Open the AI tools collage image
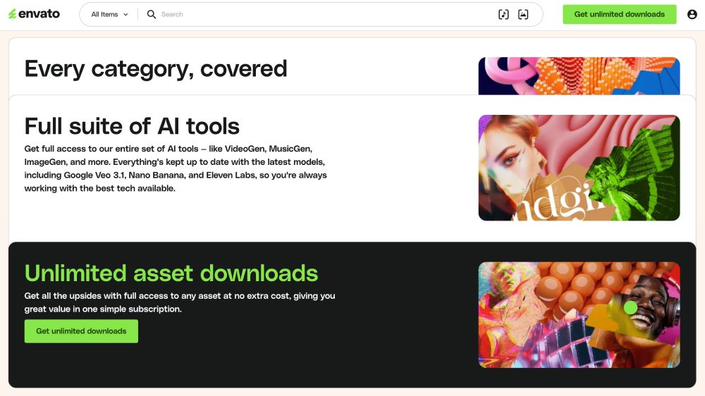This screenshot has width=705, height=396. click(579, 168)
